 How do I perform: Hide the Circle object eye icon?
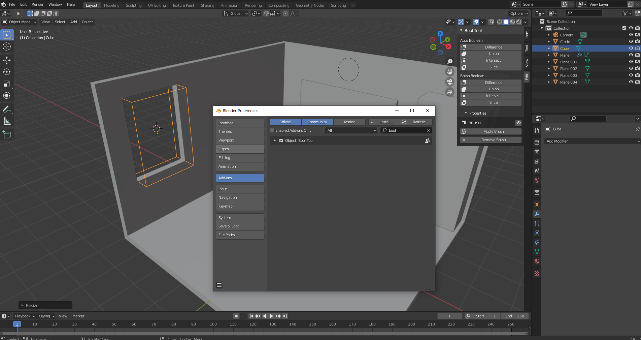click(x=631, y=41)
